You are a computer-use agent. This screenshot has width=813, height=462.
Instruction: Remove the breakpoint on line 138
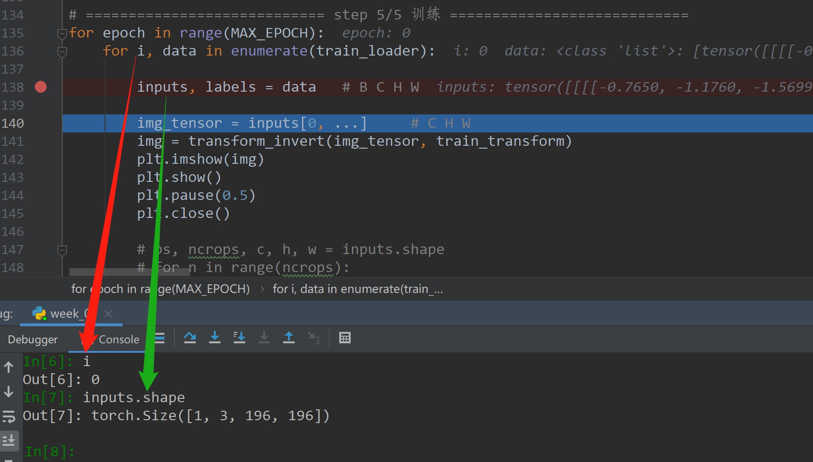pyautogui.click(x=41, y=87)
